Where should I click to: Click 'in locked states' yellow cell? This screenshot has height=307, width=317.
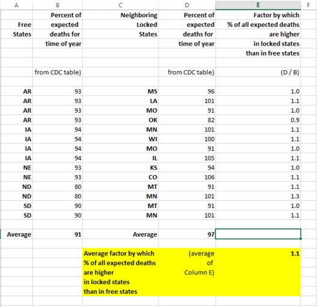(121, 282)
